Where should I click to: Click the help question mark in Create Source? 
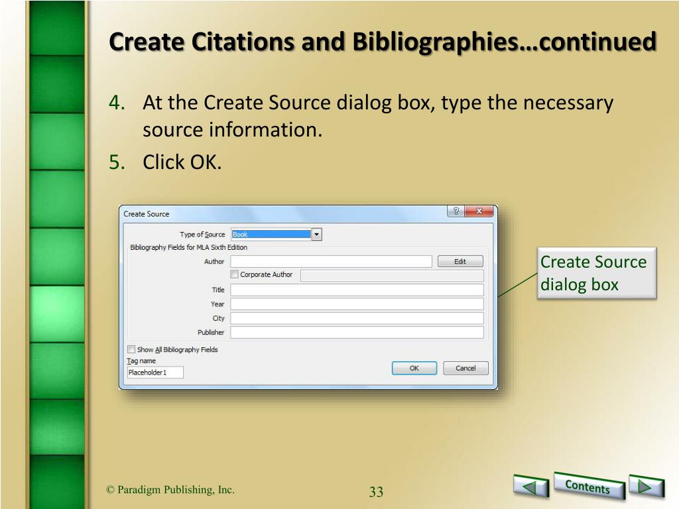pyautogui.click(x=456, y=211)
